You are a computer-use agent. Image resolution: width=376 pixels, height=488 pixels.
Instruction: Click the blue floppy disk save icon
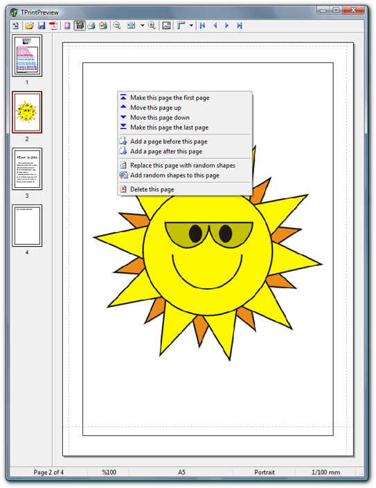(x=42, y=26)
